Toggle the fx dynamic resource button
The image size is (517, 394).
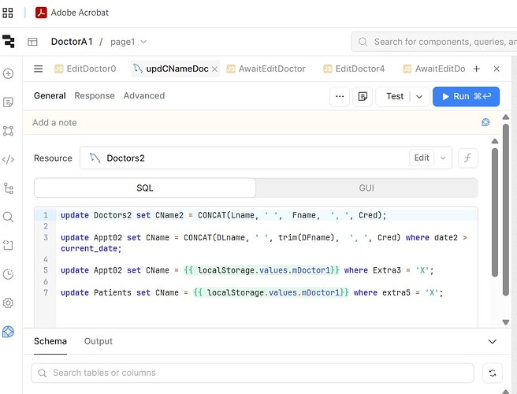[x=468, y=158]
